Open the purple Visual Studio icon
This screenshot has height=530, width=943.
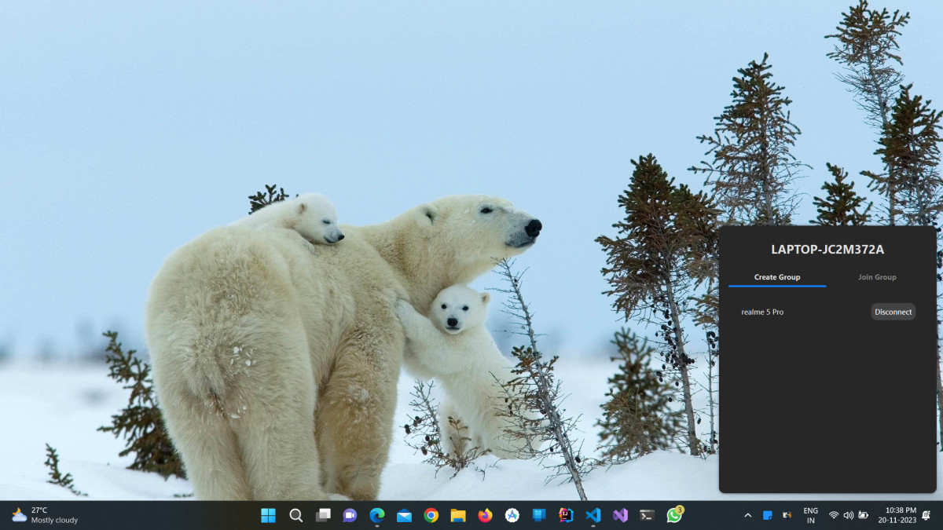[x=620, y=515]
